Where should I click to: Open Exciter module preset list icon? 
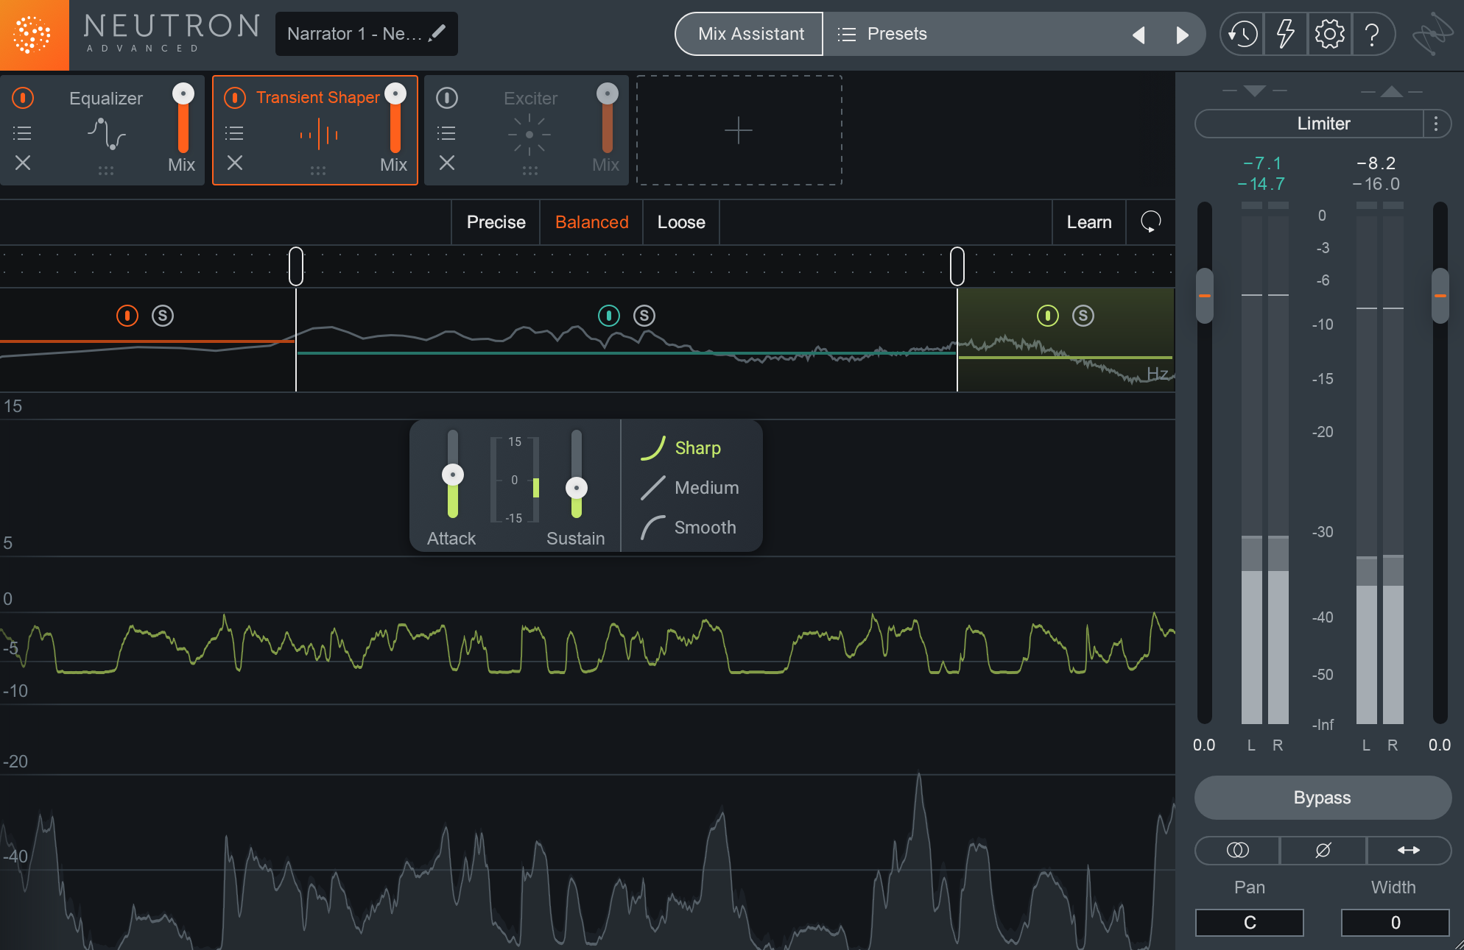click(x=446, y=133)
